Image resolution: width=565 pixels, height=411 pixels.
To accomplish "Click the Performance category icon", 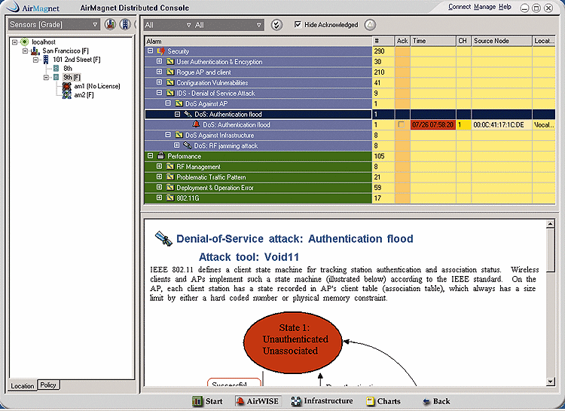I will [x=161, y=156].
